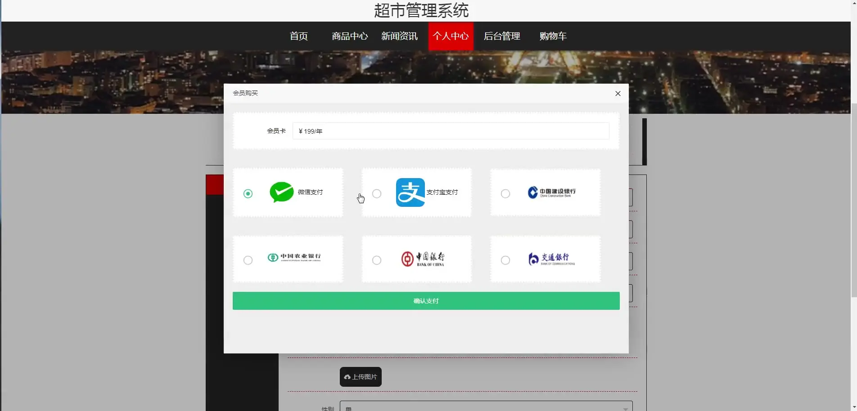The width and height of the screenshot is (857, 411).
Task: Close the 会员购买 dialog
Action: point(618,94)
